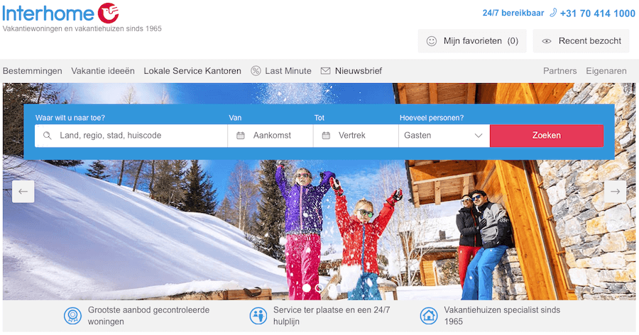Click the 'Waar wilt u naar toe?' label
The width and height of the screenshot is (639, 335).
click(70, 118)
